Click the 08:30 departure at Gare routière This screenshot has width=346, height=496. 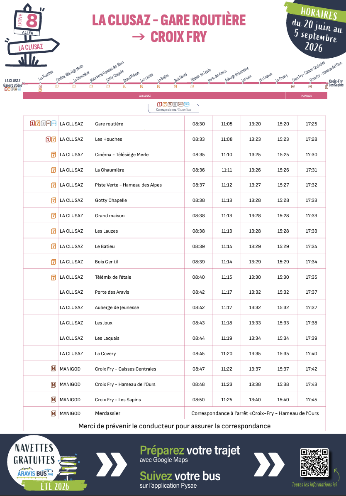click(198, 124)
